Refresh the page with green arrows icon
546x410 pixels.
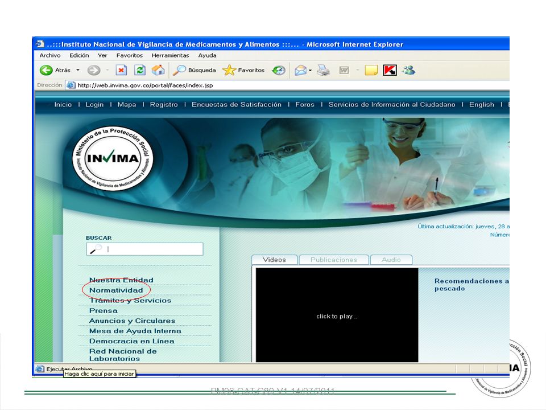140,70
